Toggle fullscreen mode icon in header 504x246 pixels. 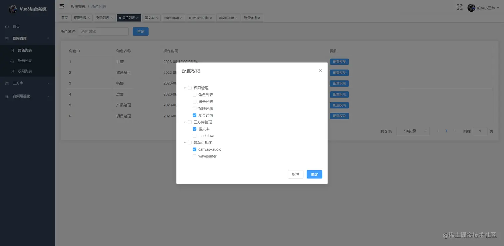click(459, 7)
